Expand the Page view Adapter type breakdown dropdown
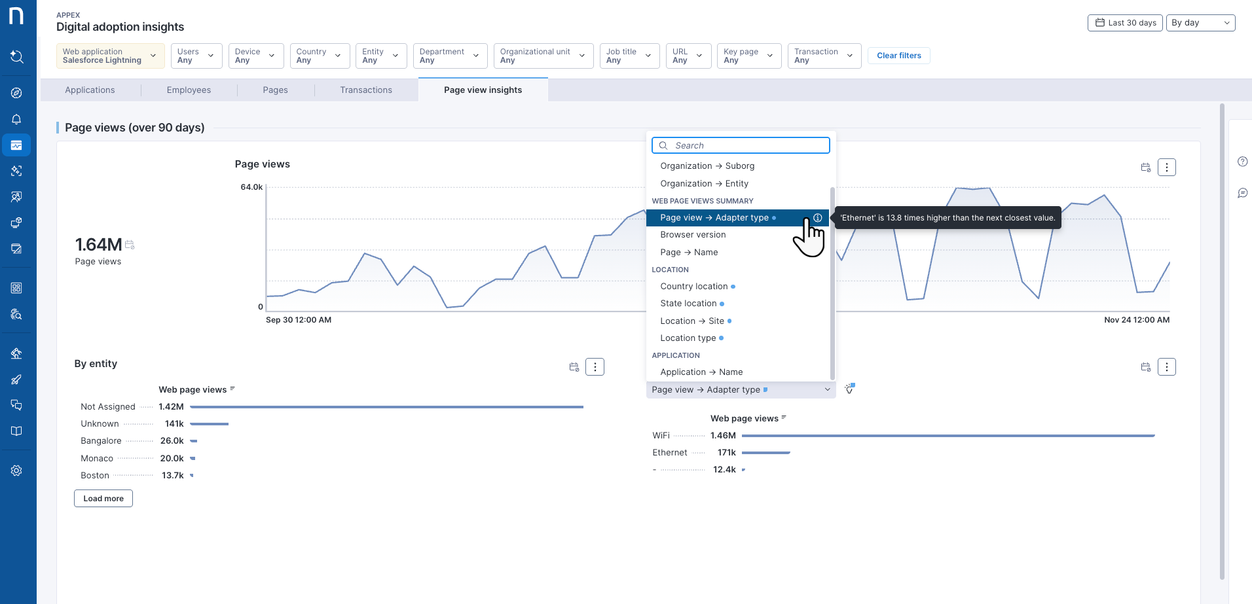Image resolution: width=1252 pixels, height=604 pixels. [740, 390]
